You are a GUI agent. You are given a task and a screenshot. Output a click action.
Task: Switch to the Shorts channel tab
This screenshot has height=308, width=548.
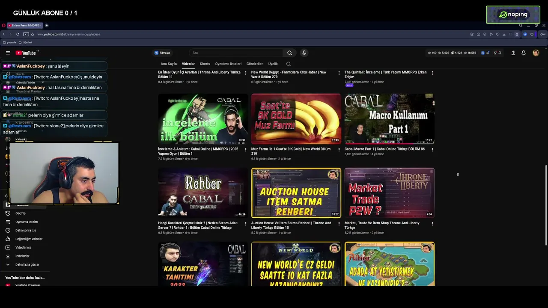point(205,64)
